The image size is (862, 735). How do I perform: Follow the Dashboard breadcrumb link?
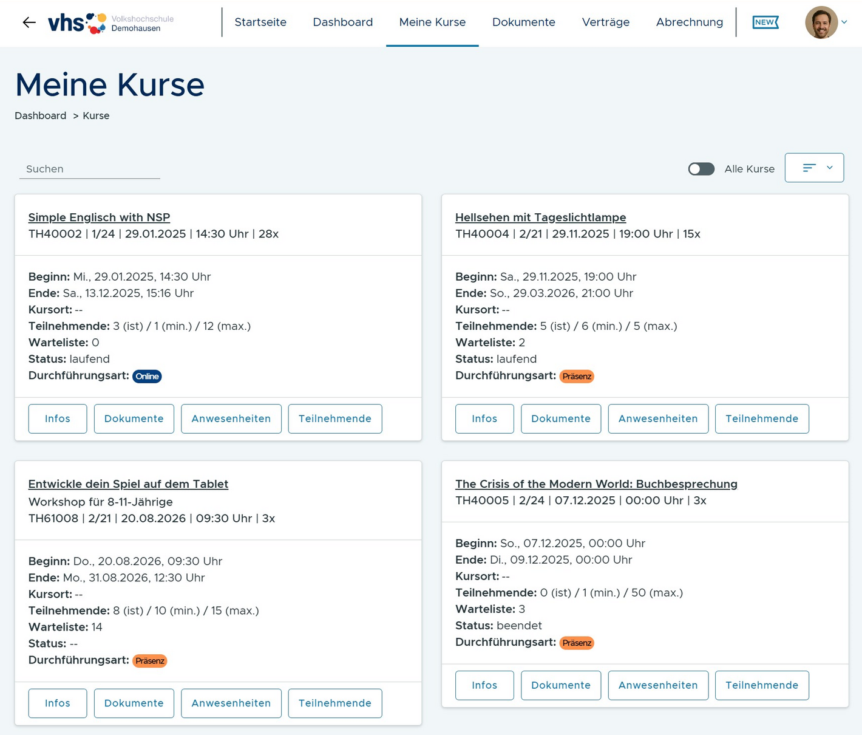[40, 115]
